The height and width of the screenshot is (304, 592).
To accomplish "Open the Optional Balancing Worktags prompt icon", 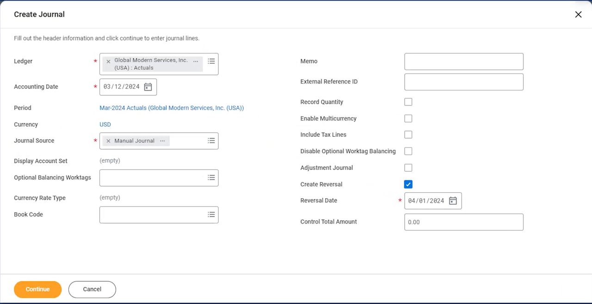I will pos(211,177).
